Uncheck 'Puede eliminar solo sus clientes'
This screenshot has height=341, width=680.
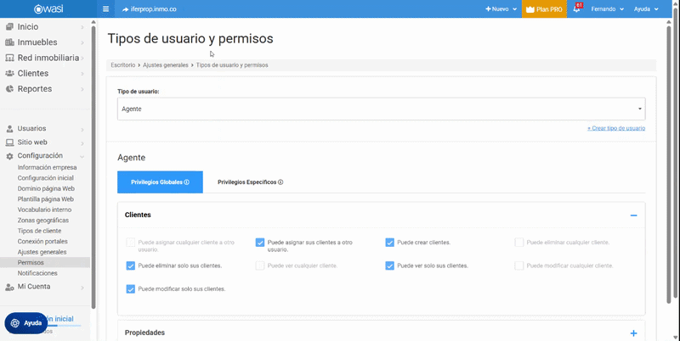point(131,266)
